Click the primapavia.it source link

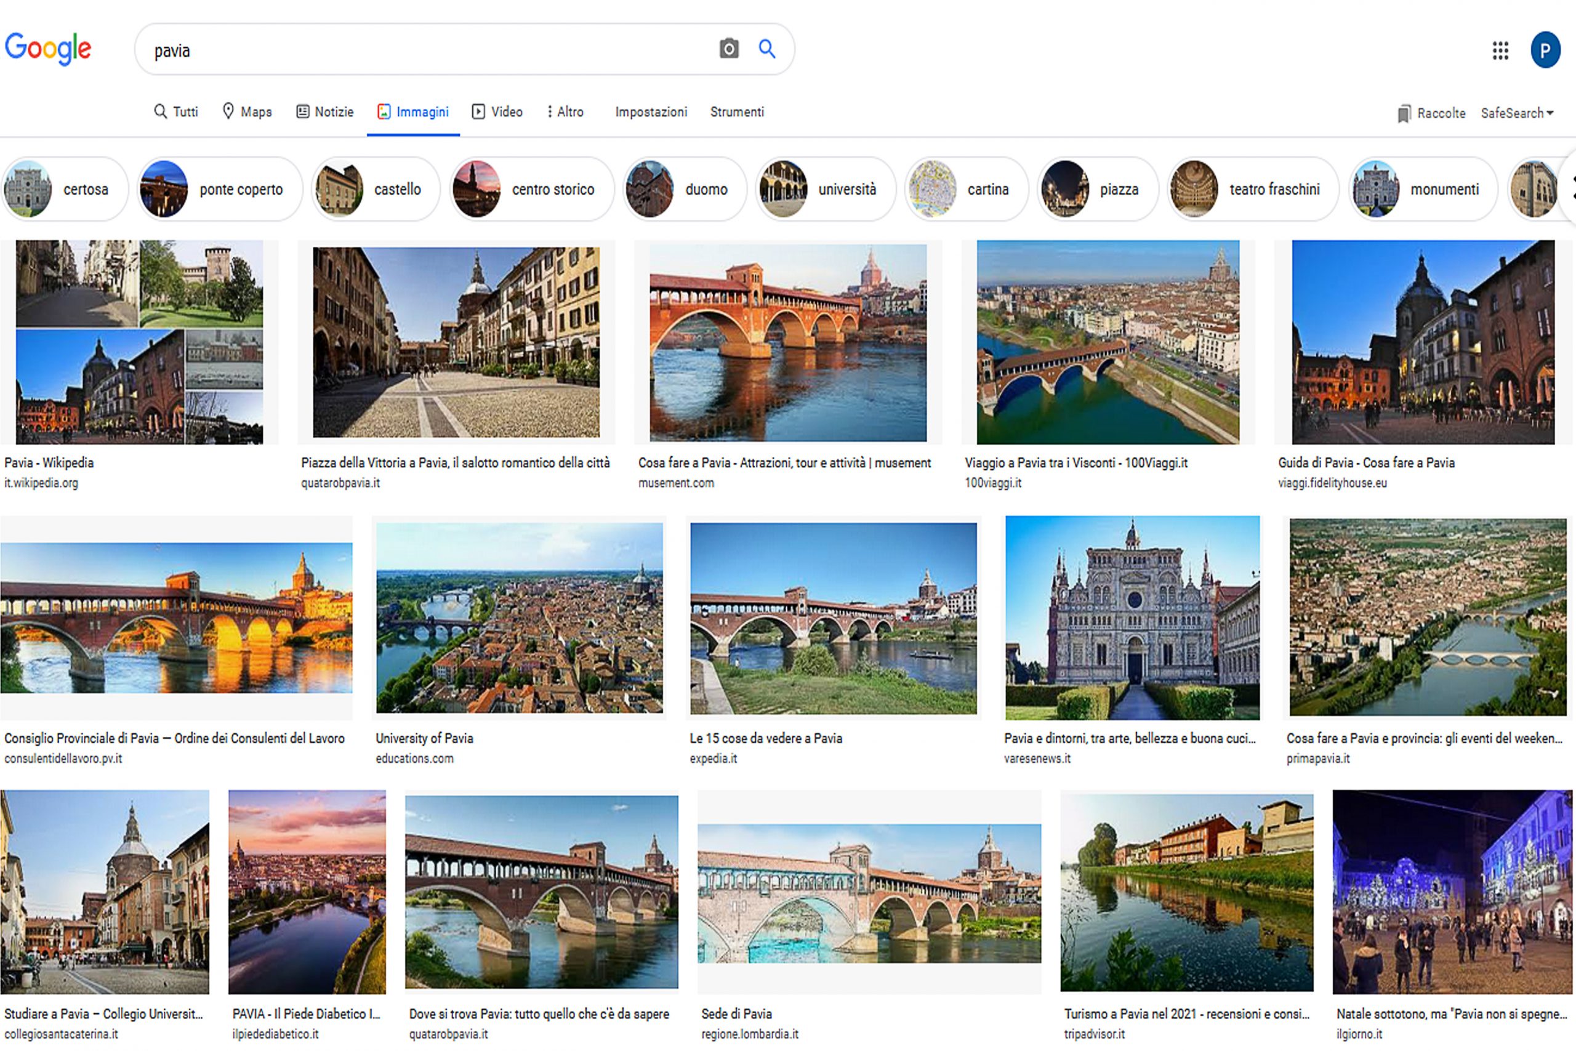[1318, 758]
